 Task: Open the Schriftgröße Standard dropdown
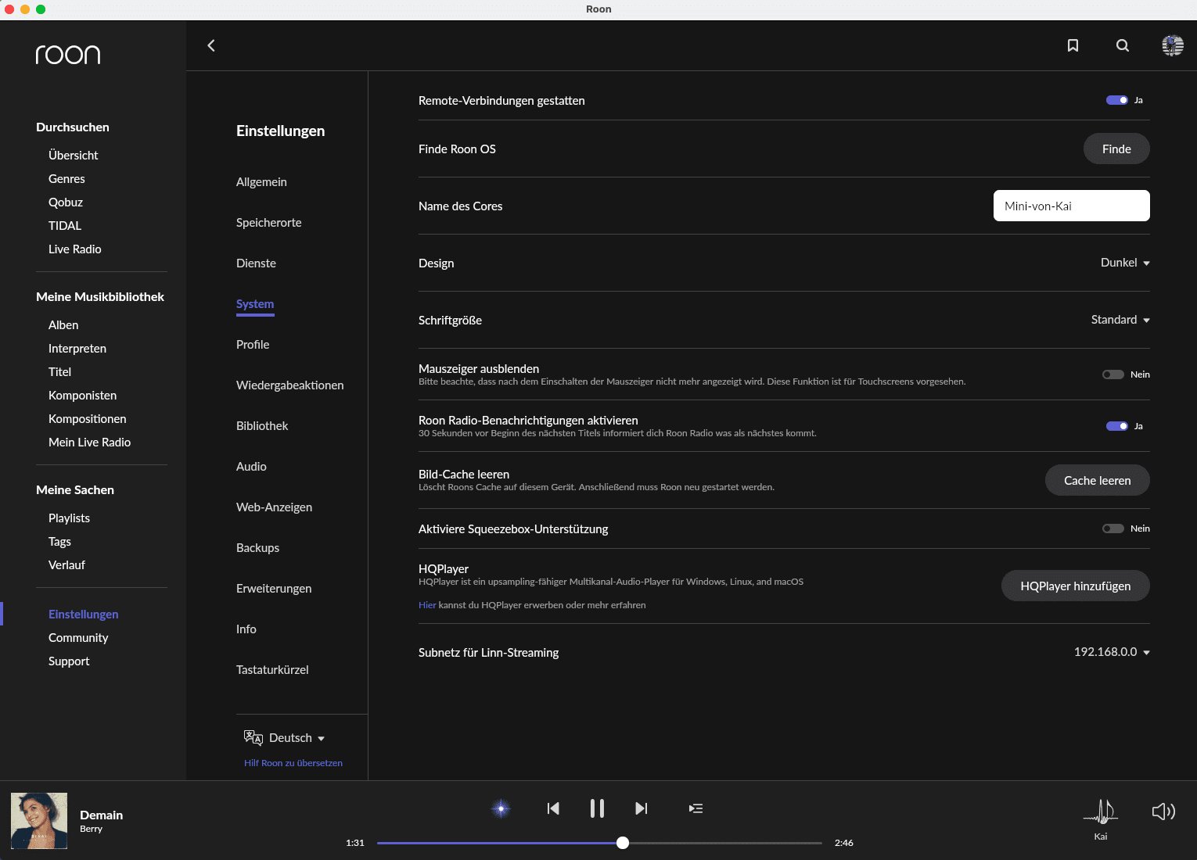(1120, 320)
